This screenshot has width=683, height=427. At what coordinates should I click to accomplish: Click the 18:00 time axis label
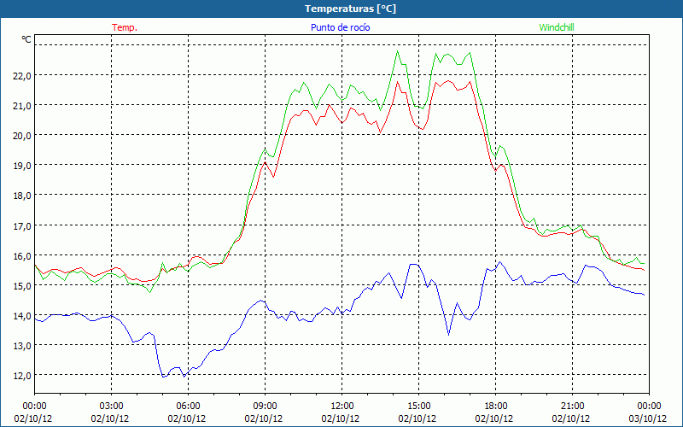pos(496,407)
